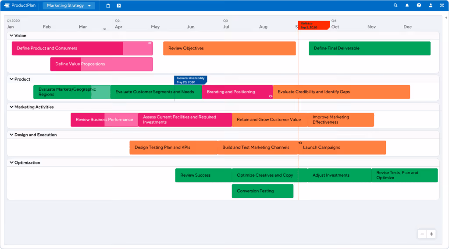449x249 pixels.
Task: Select Evaluate Markets/Geographic Regions bar
Action: (x=72, y=92)
